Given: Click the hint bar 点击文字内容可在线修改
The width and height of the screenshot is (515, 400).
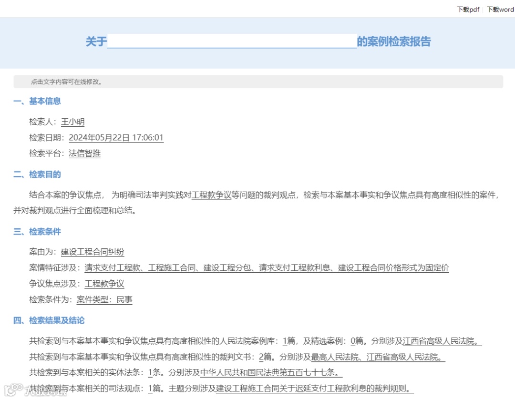Looking at the screenshot, I should tap(258, 82).
